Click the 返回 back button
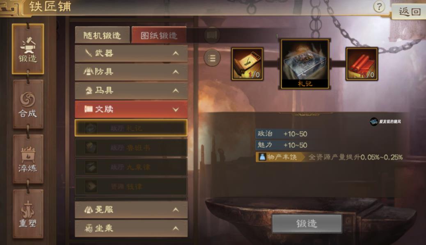Image resolution: width=426 pixels, height=245 pixels. (x=409, y=11)
